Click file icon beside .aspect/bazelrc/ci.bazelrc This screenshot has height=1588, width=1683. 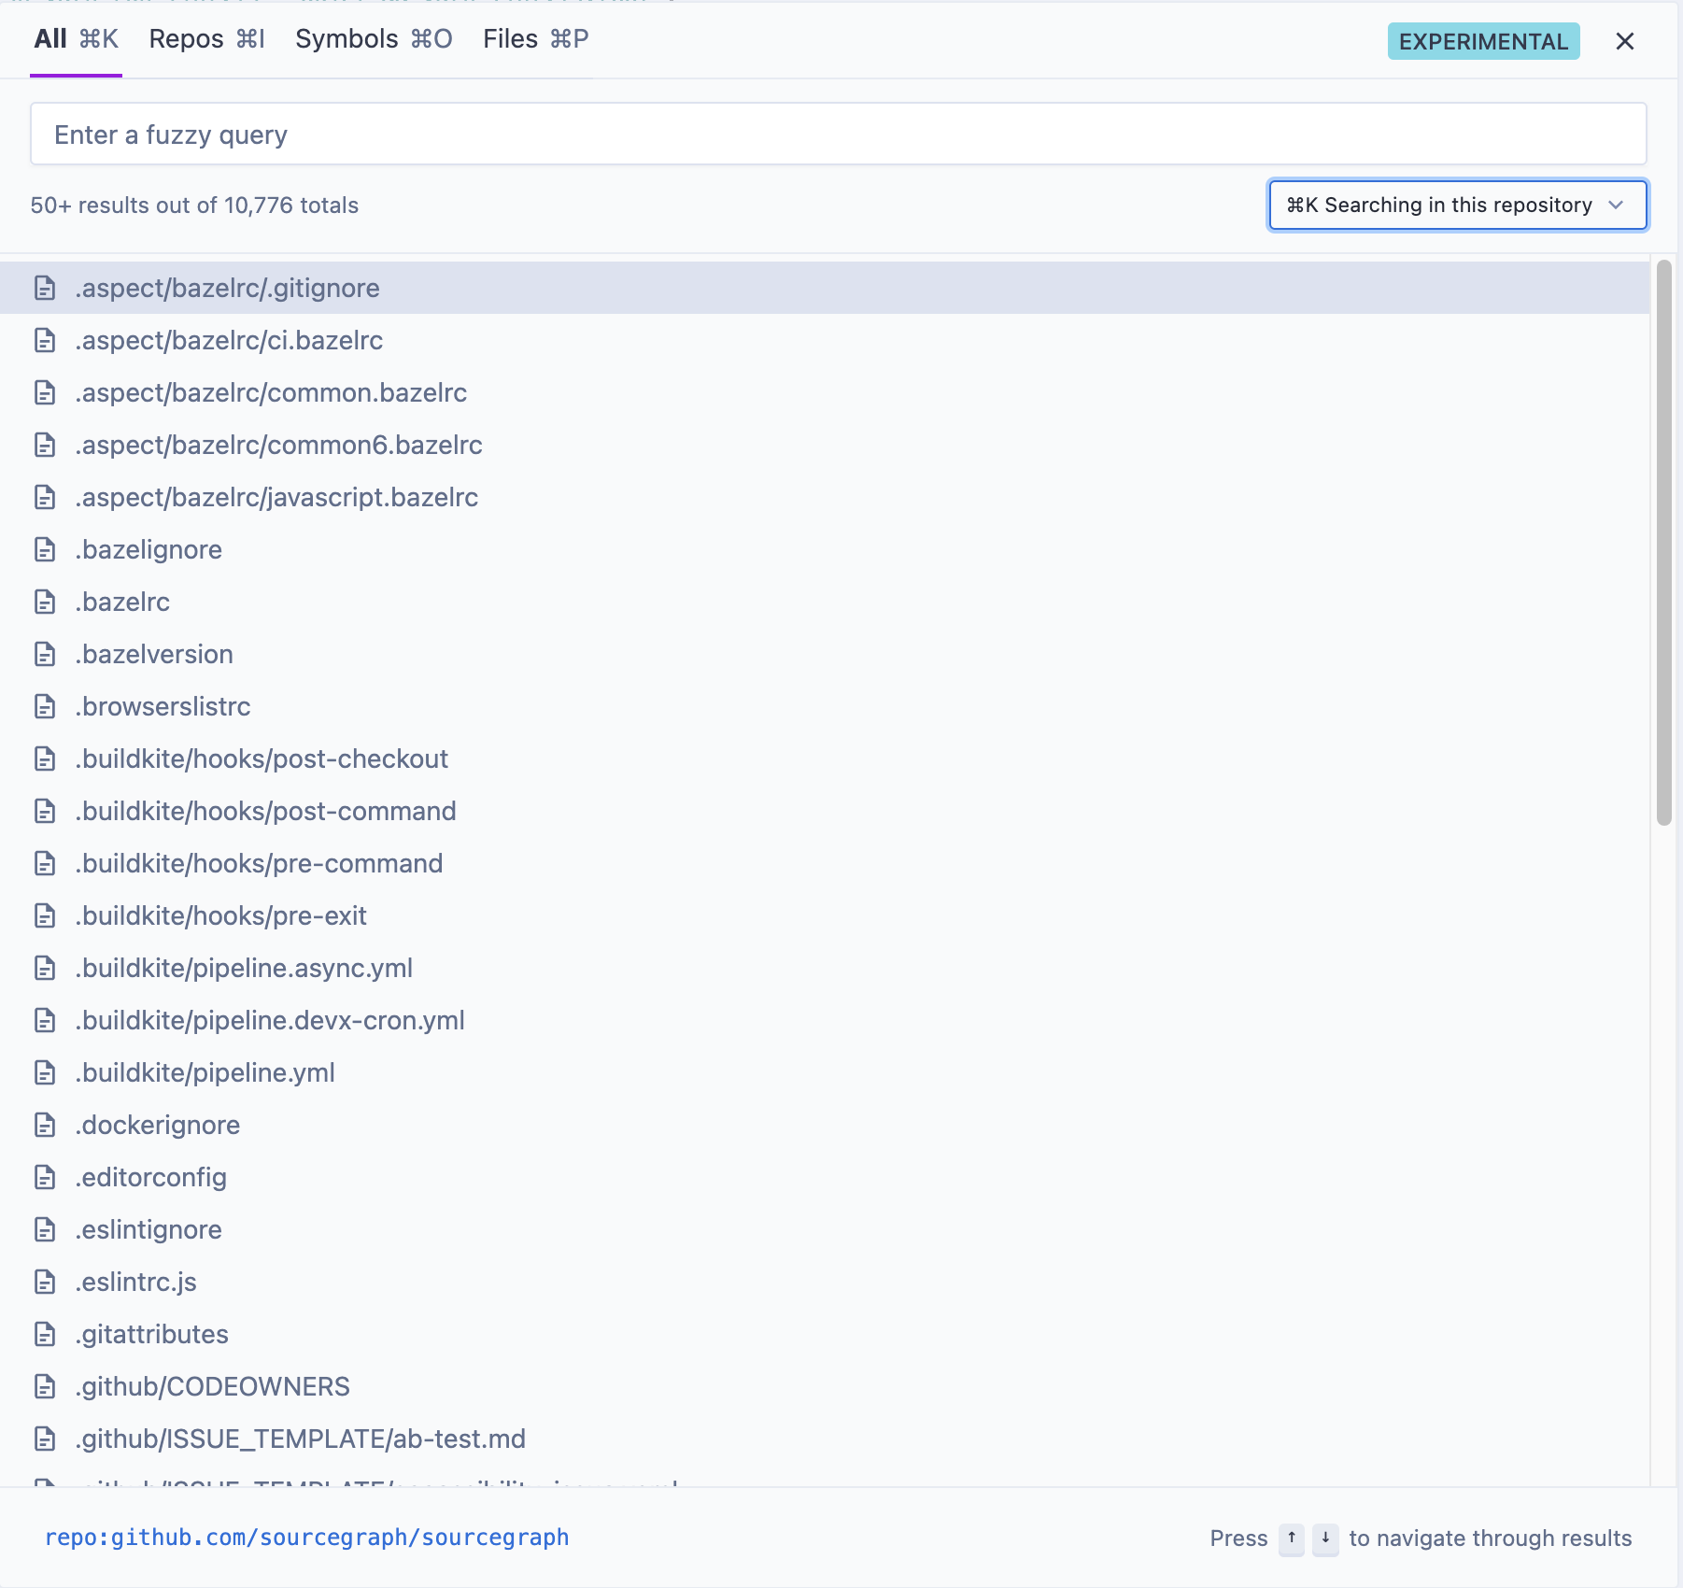point(45,340)
